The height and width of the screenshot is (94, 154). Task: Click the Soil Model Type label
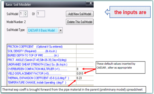(x=16, y=30)
